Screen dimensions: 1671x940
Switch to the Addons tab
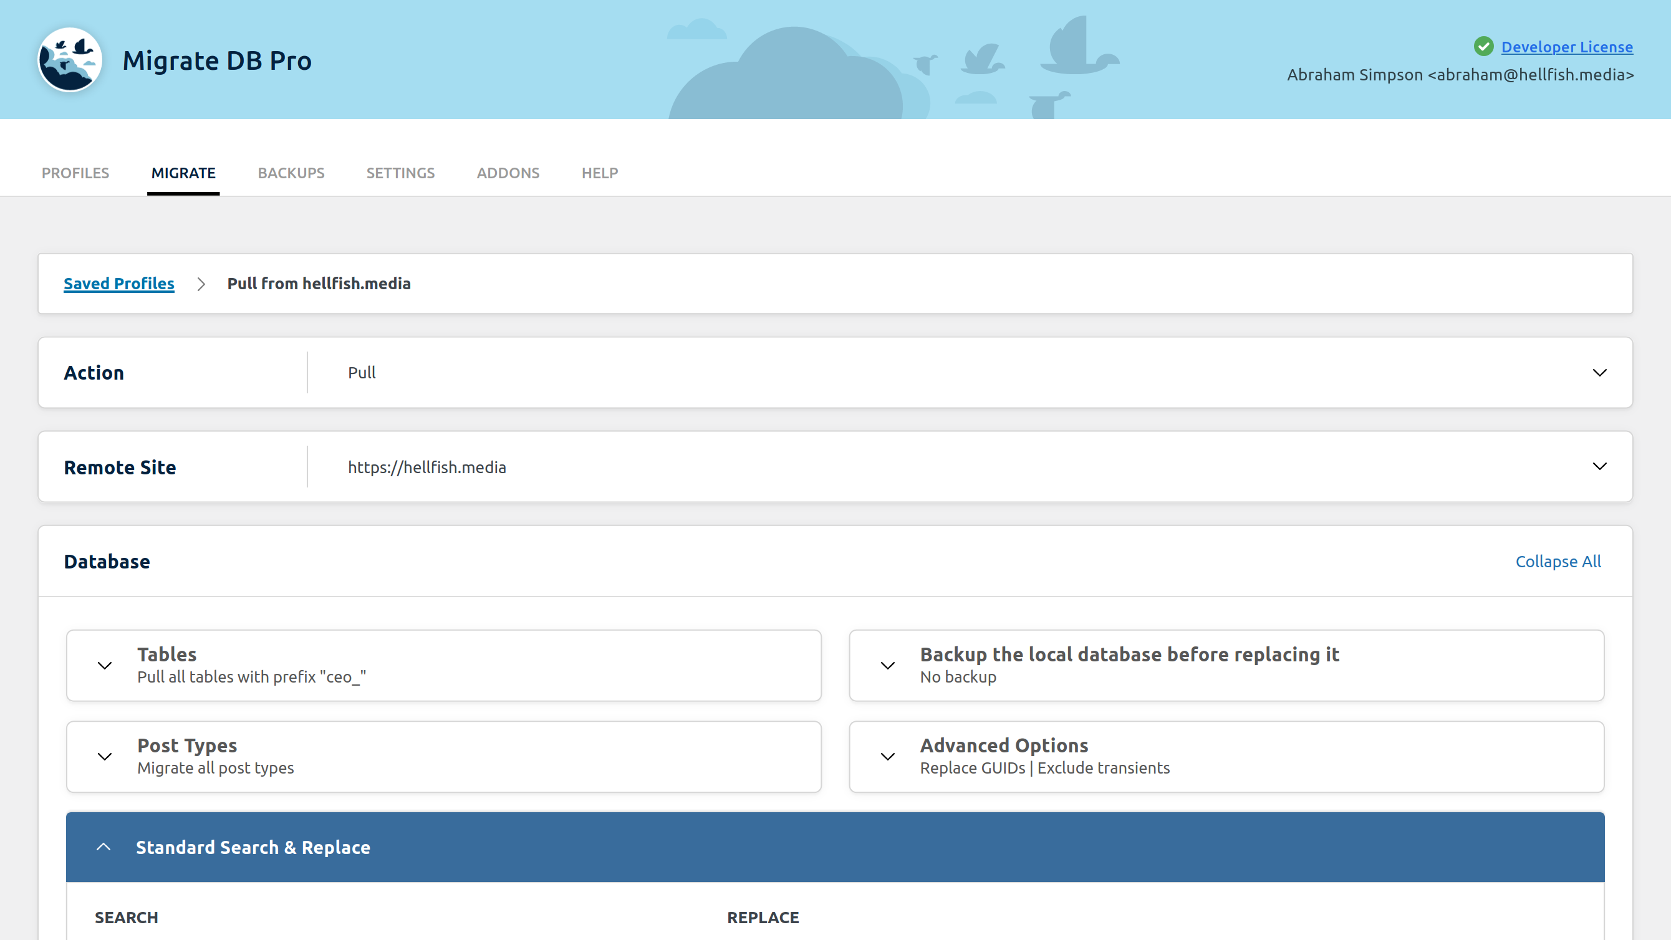click(508, 173)
